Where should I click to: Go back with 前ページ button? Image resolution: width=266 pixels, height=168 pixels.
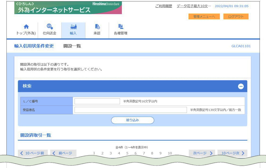coord(63,153)
